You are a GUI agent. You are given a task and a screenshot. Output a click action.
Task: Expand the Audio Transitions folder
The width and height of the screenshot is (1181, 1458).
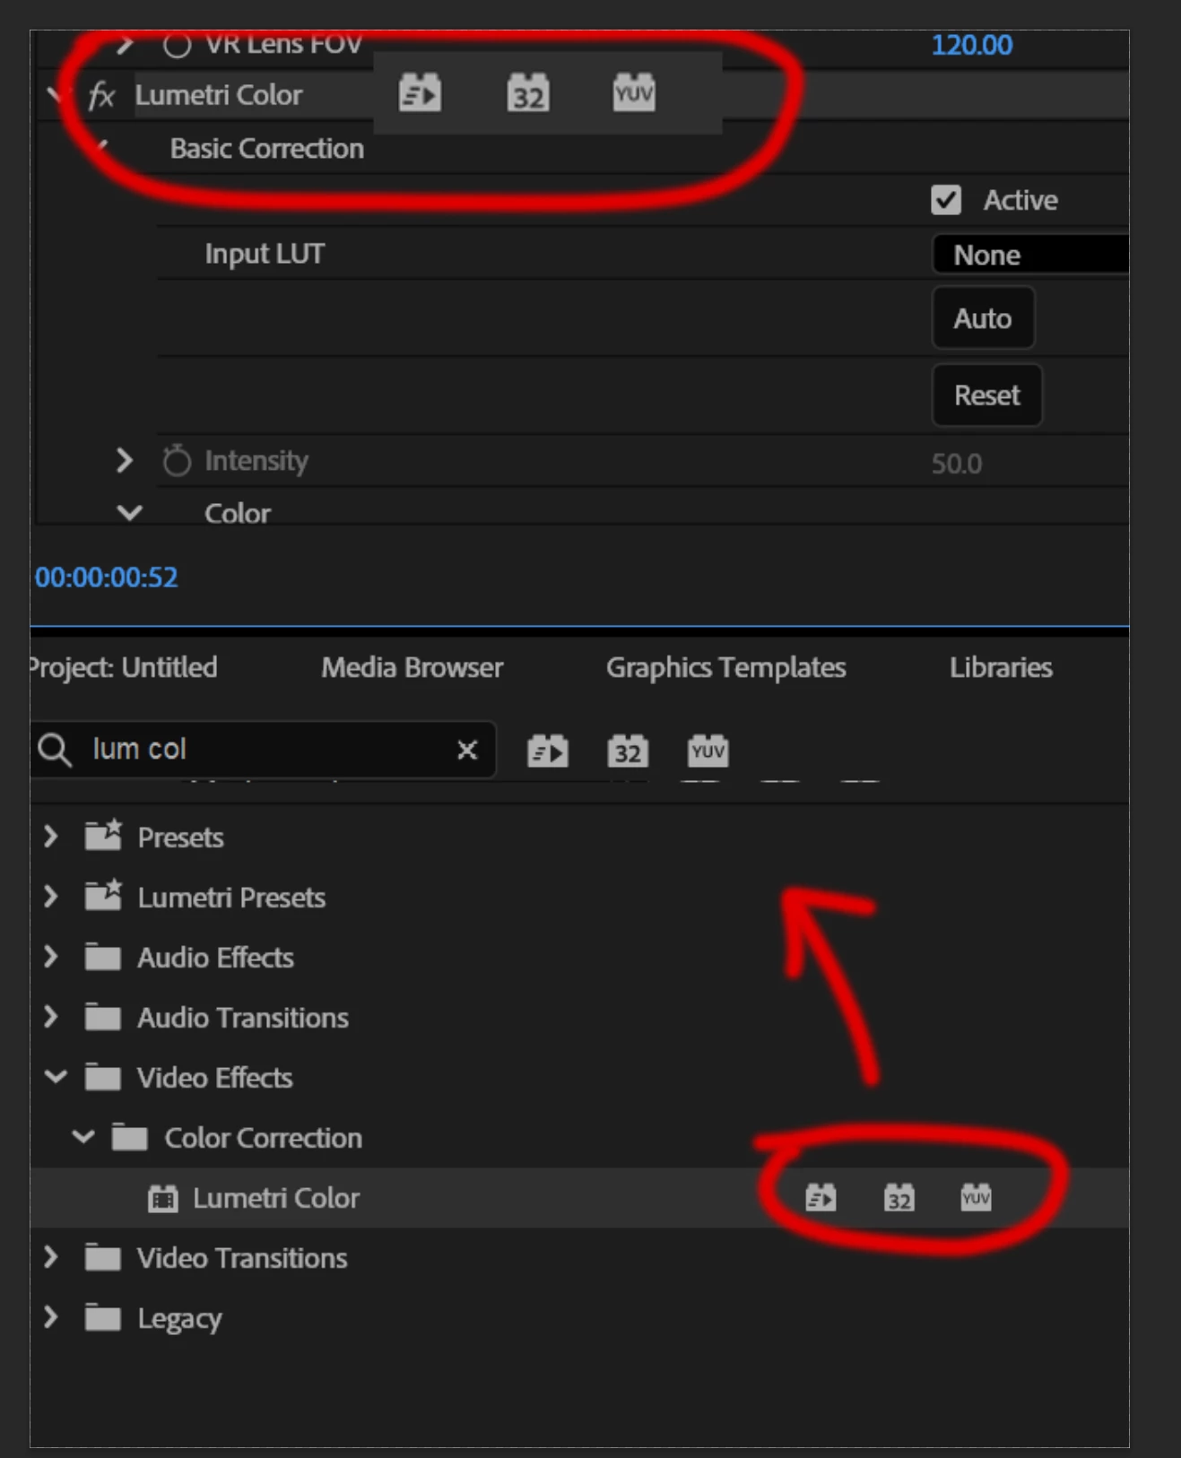coord(50,1017)
